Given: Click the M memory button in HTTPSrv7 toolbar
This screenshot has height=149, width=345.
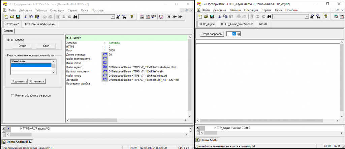Looking at the screenshot, I should point(169,17).
